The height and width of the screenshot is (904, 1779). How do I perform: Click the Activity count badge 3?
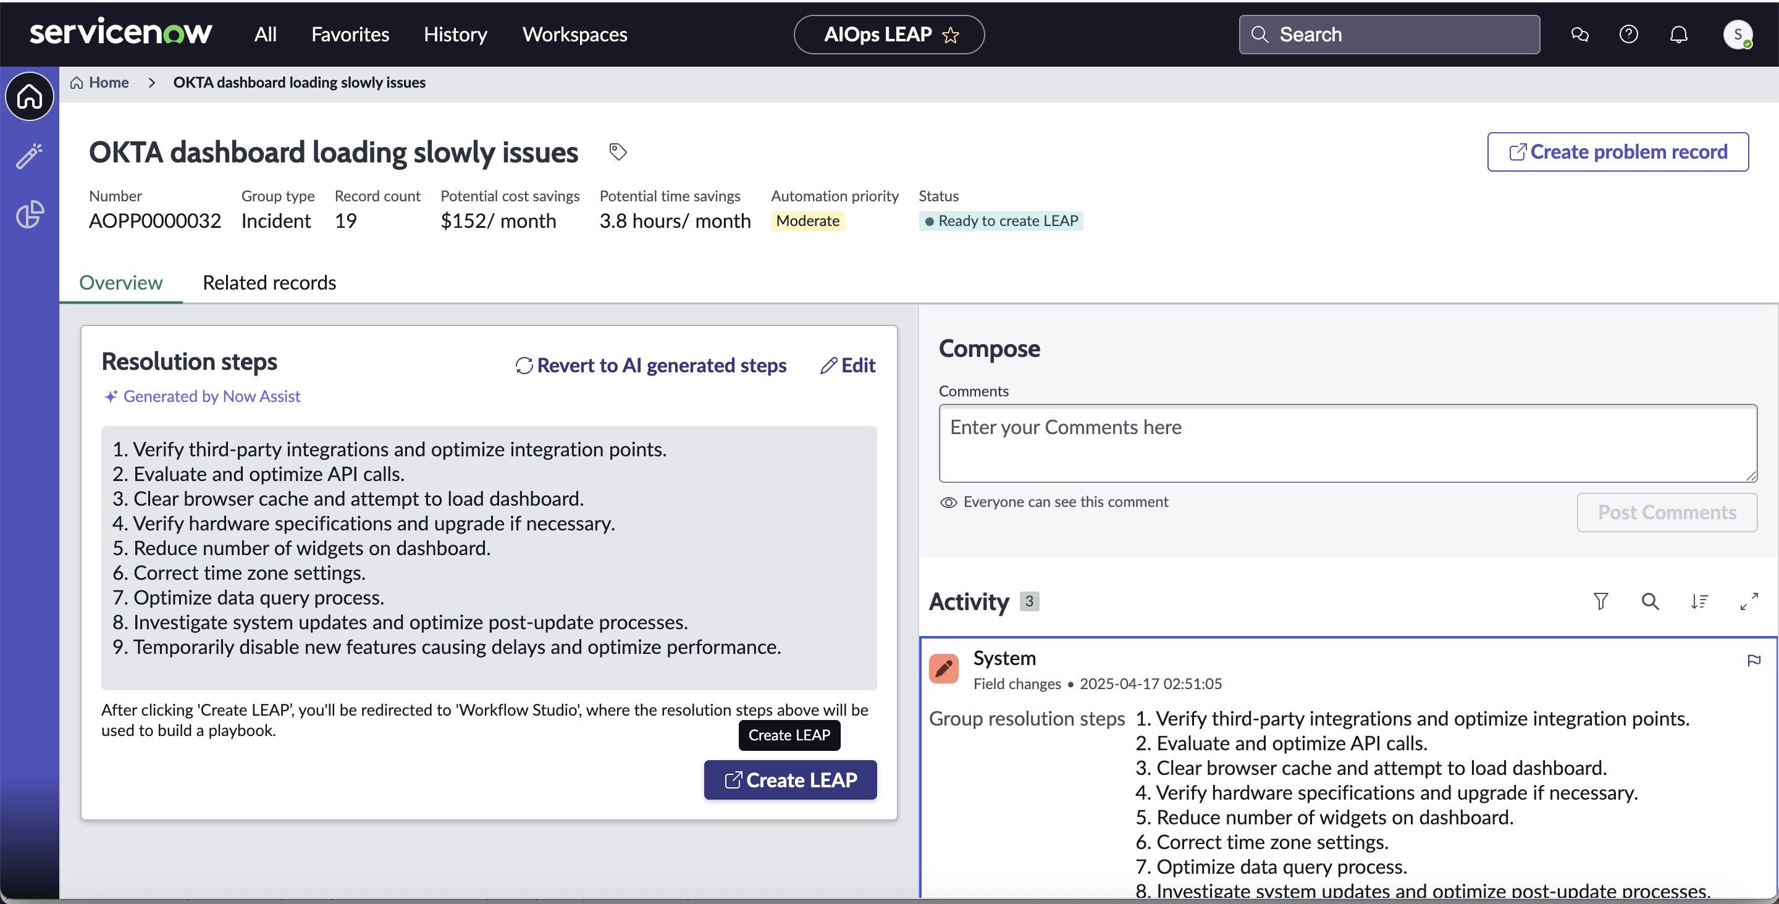1028,601
